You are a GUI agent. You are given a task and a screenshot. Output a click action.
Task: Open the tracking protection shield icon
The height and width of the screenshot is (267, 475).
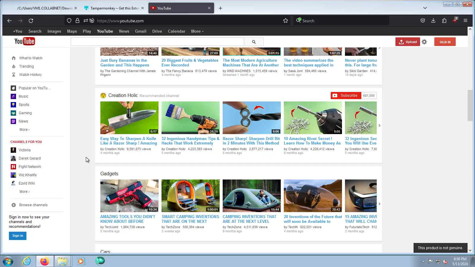click(x=69, y=21)
